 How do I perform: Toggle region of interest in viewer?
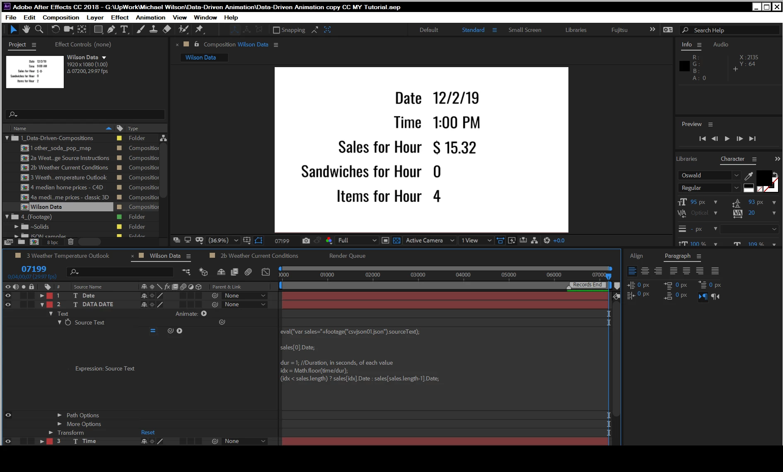[x=385, y=240]
